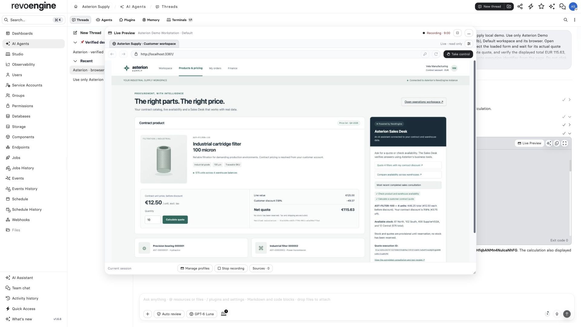
Task: Click the lightning bolt quick actions icon
Action: 531,7
